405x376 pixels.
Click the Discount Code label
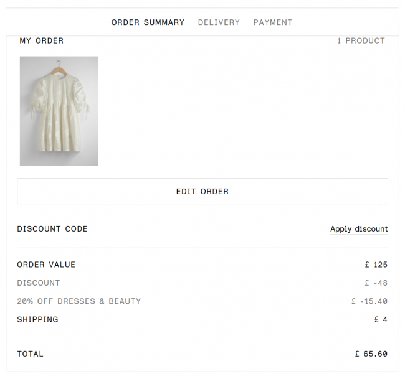[x=52, y=229]
